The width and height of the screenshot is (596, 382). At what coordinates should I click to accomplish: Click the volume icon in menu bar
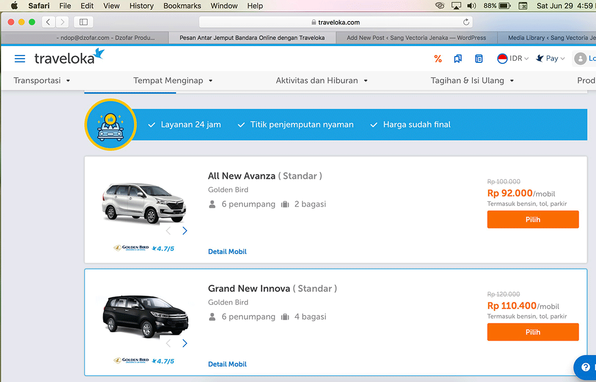tap(472, 6)
